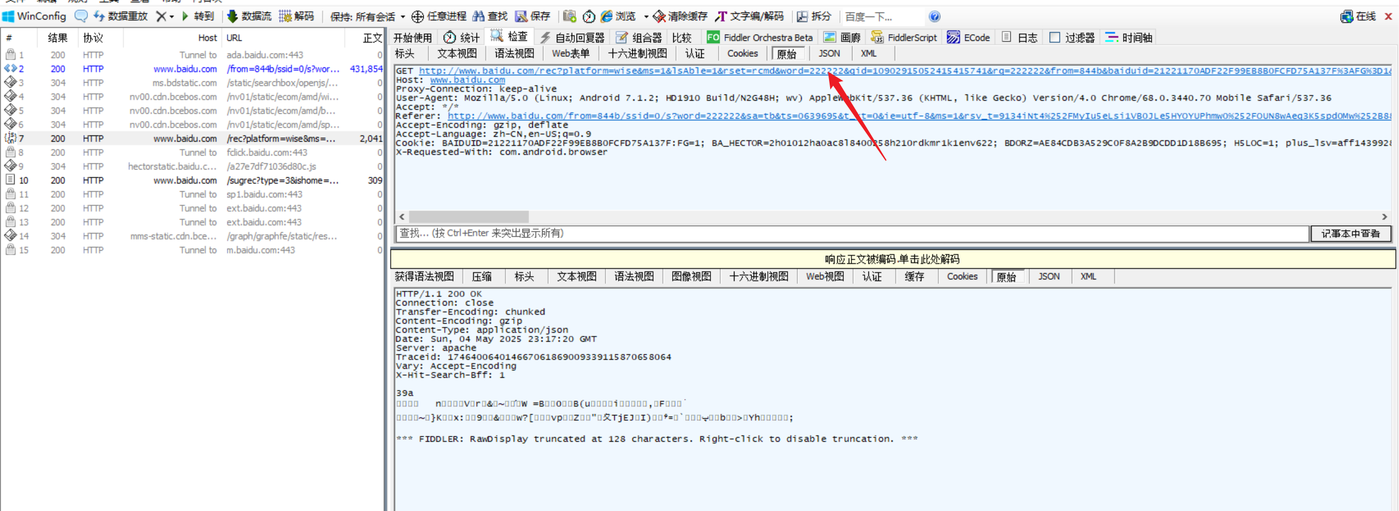This screenshot has width=1399, height=511.
Task: Open the Host www.baidu.com link
Action: (468, 80)
